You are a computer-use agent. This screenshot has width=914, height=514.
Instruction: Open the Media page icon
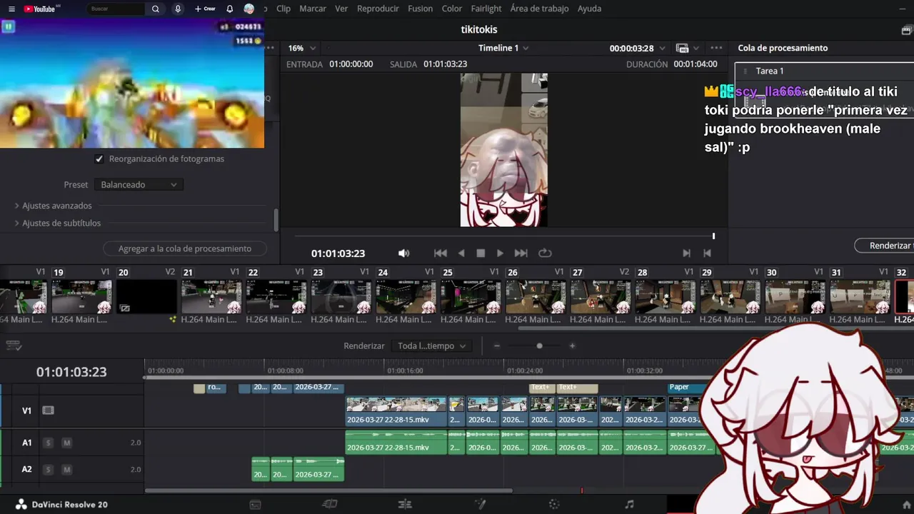[x=255, y=504]
